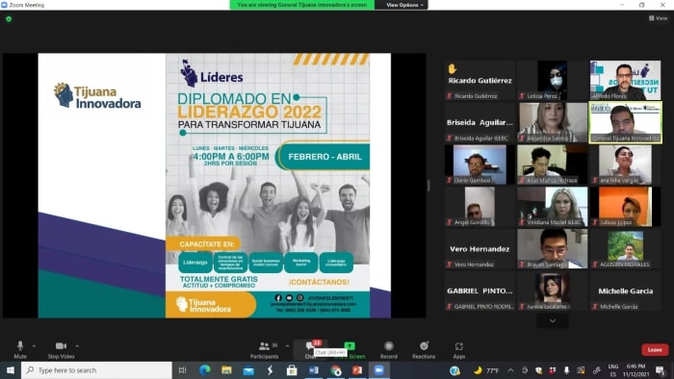Select GABRIEL PINTO participant tile

point(480,291)
